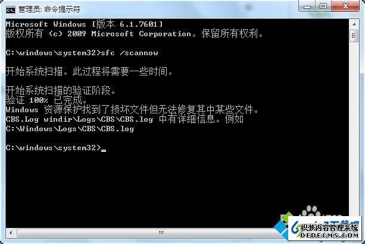
Task: Maximize the command prompt window
Action: (323, 7)
